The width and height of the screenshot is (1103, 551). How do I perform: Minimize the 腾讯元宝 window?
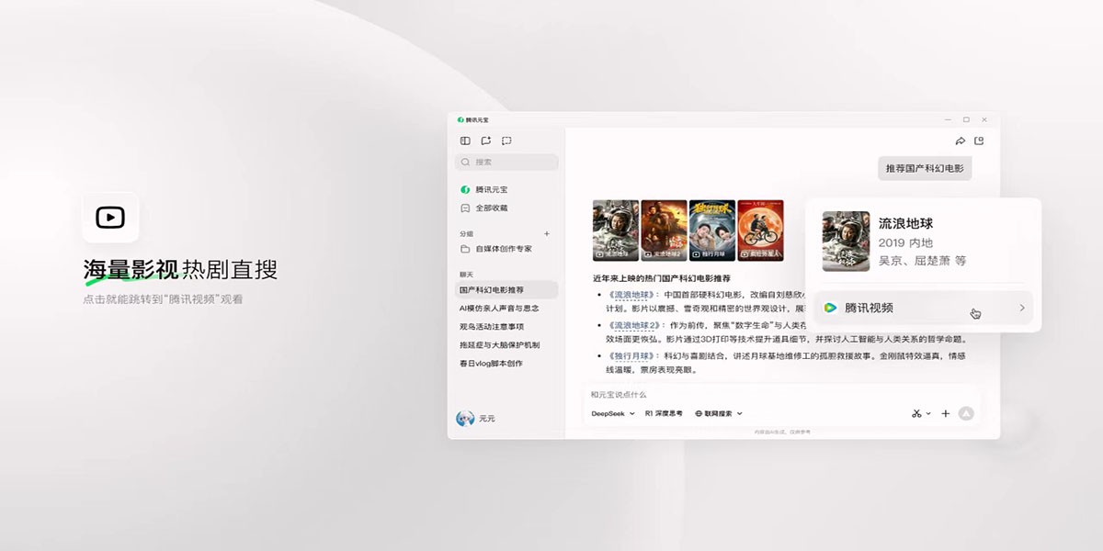coord(948,119)
